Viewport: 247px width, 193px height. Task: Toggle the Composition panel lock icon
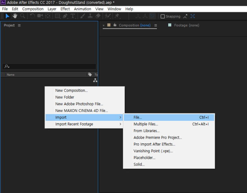pos(115,25)
